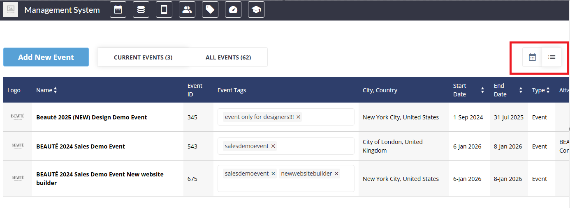Select the Current Events (3) tab

143,57
